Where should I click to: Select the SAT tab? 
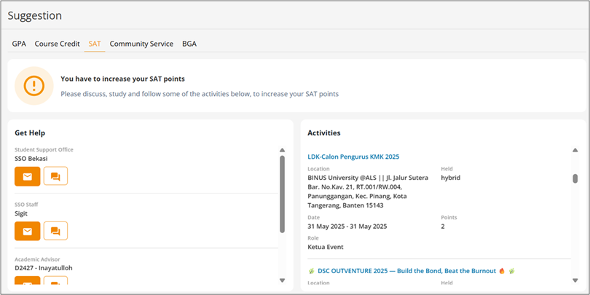coord(95,44)
